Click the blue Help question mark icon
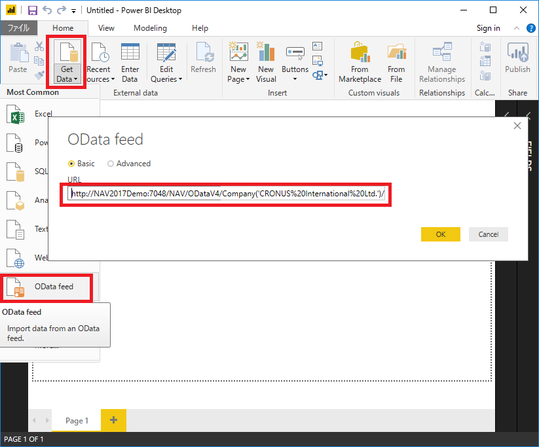 click(x=530, y=28)
